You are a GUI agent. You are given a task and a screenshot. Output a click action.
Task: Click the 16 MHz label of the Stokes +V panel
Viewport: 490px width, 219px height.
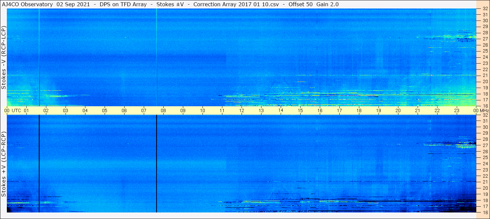[485, 212]
